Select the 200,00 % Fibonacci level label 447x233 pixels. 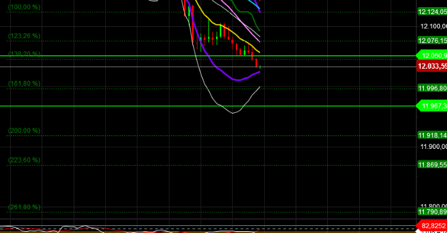(x=24, y=130)
